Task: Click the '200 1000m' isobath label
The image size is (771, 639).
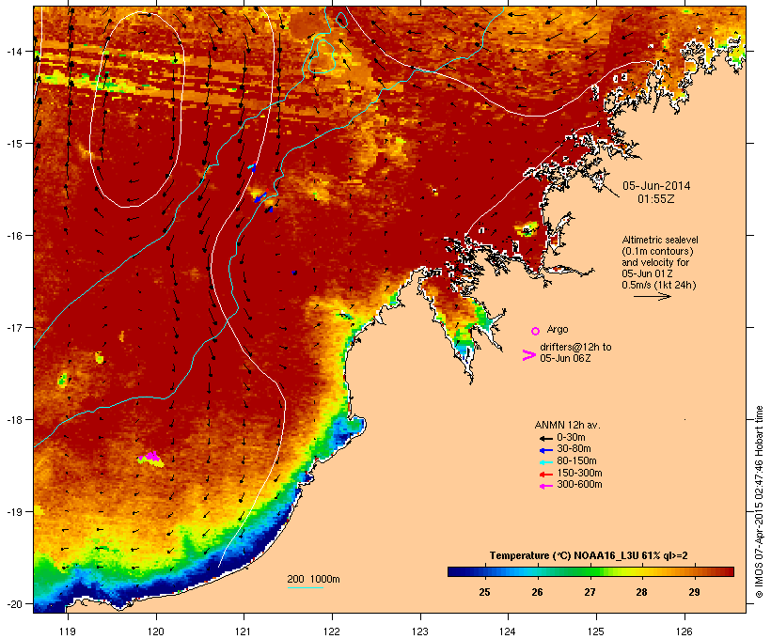Action: pyautogui.click(x=313, y=579)
